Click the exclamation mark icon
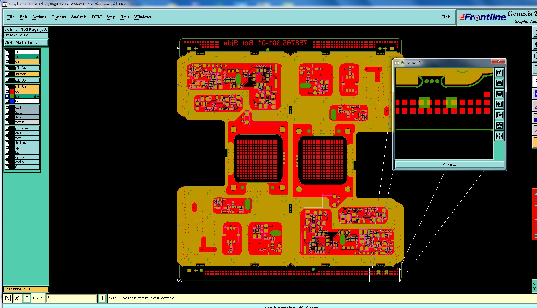This screenshot has height=308, width=537. pos(102,298)
